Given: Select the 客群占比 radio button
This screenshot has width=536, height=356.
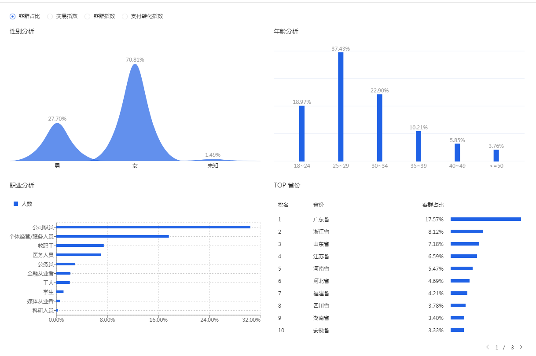Looking at the screenshot, I should [x=12, y=16].
